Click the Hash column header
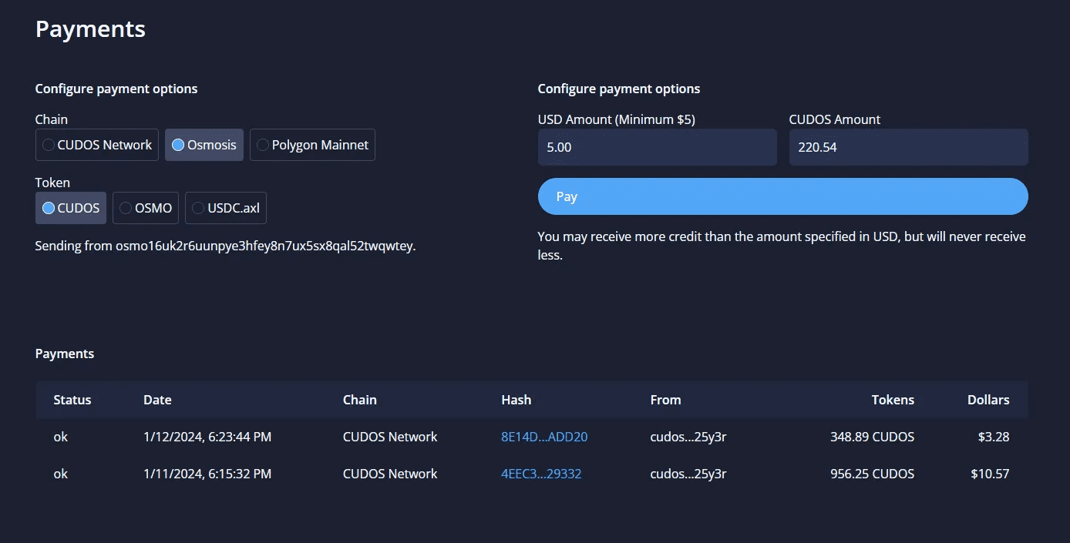This screenshot has height=543, width=1070. pyautogui.click(x=516, y=400)
